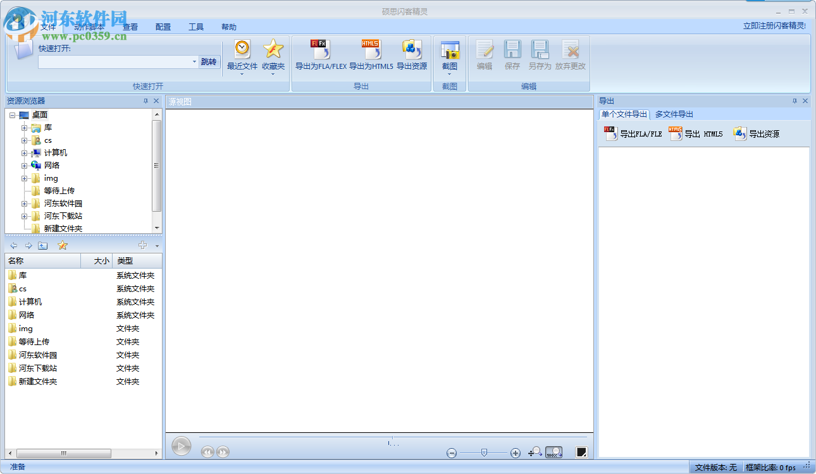Screen dimensions: 816x474
Task: Open the Recent Files clock icon
Action: [242, 49]
